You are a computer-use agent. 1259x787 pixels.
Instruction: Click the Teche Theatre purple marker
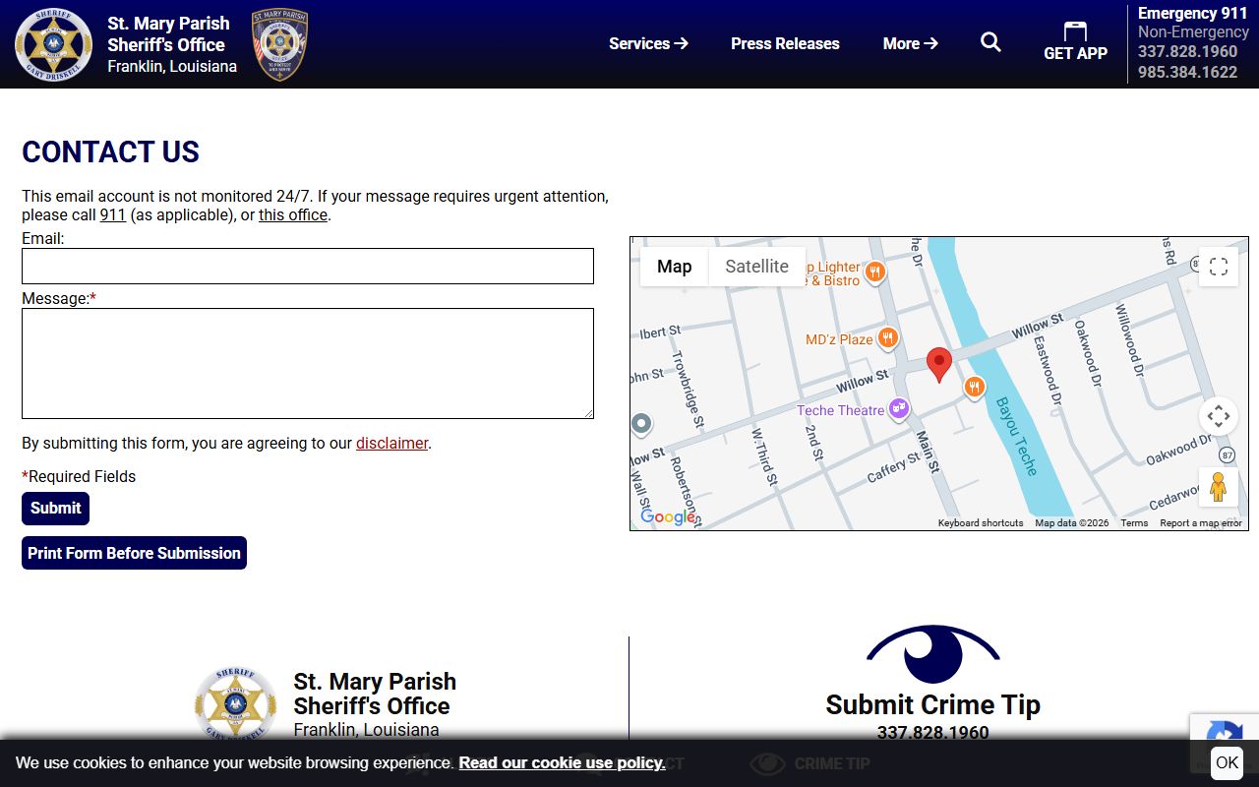[899, 408]
